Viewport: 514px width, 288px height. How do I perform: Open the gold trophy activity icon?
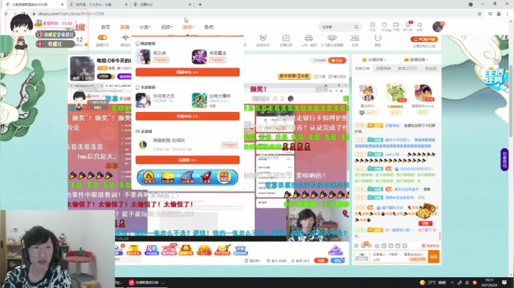coord(133,250)
